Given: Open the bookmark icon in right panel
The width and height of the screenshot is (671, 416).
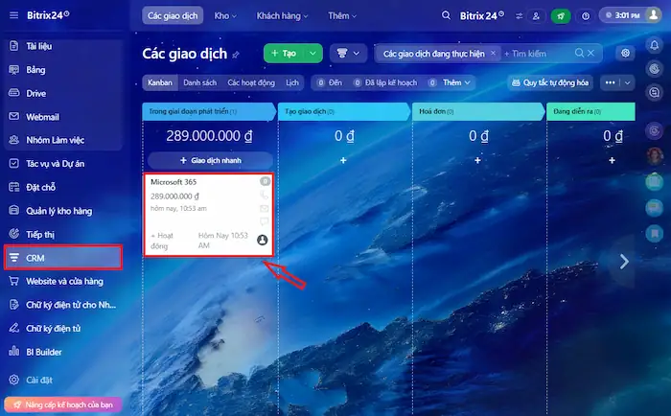Looking at the screenshot, I should [655, 233].
